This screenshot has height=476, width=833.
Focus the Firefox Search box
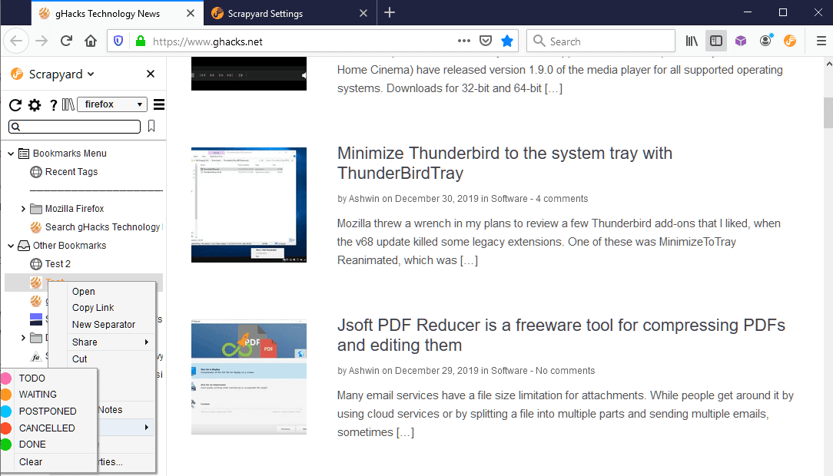point(600,41)
